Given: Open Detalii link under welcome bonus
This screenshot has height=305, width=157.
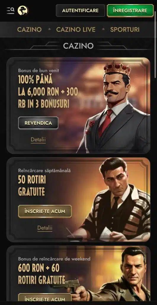Looking at the screenshot, I should [x=38, y=139].
